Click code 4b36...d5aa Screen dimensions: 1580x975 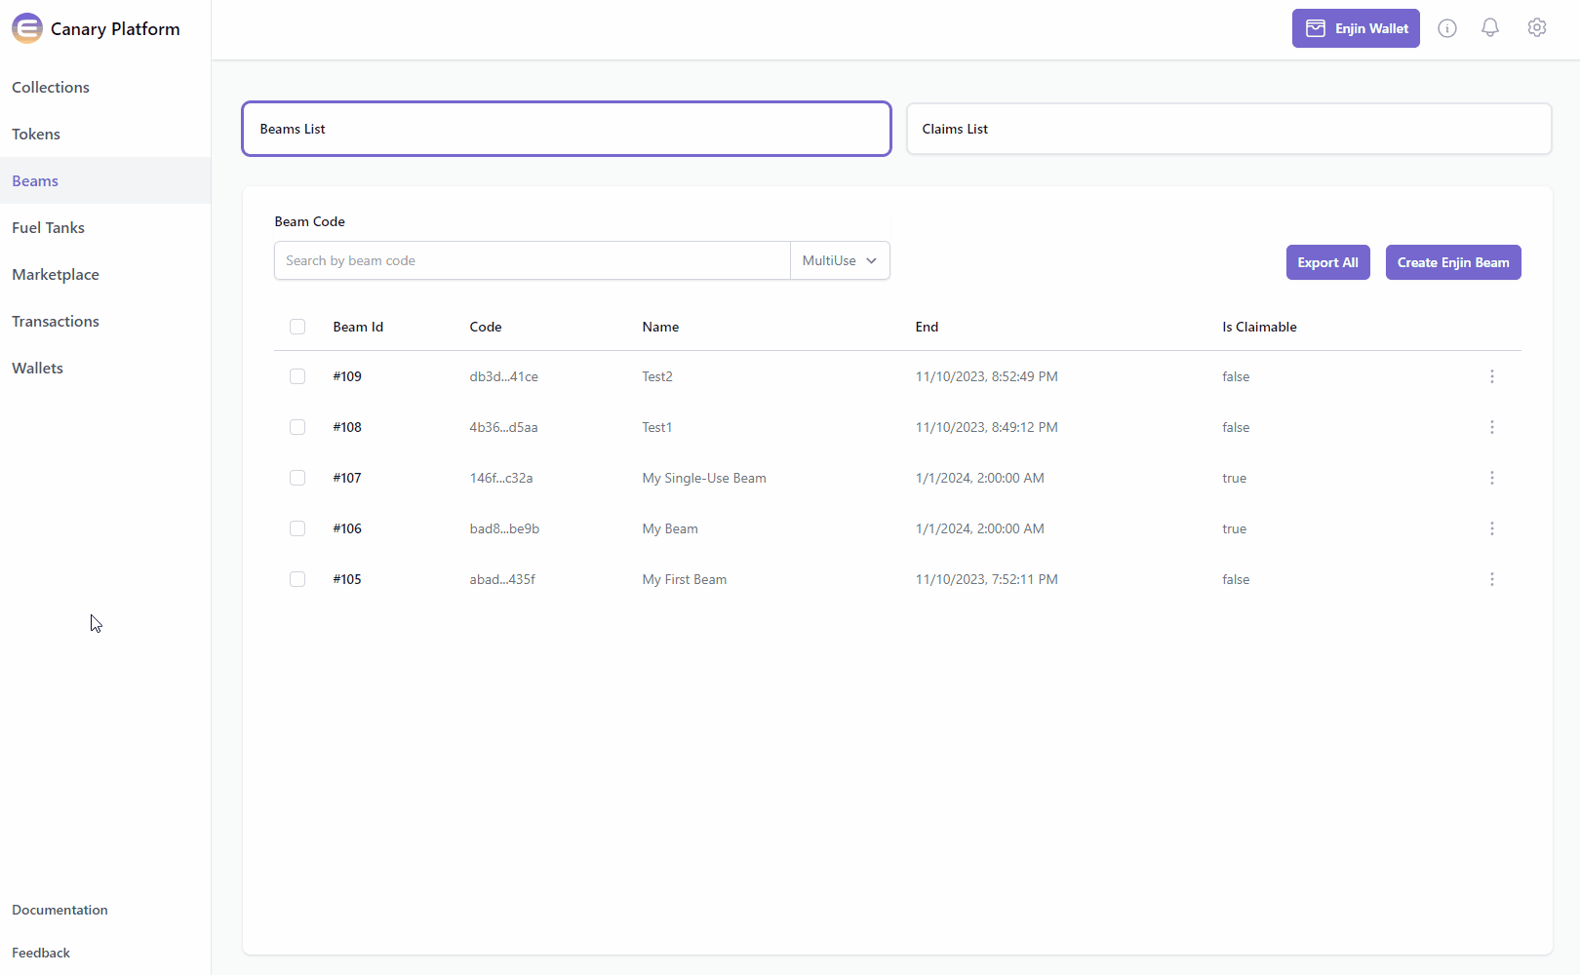[504, 427]
